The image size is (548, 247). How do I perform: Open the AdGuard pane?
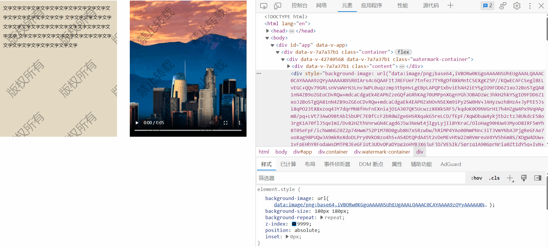[x=451, y=164]
